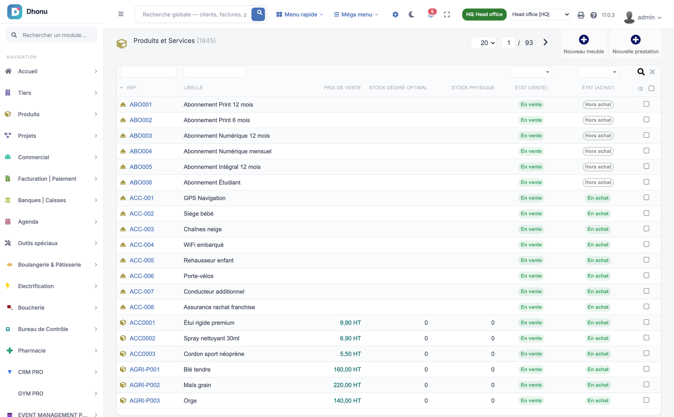Focus the Rechercher un module field

click(52, 35)
